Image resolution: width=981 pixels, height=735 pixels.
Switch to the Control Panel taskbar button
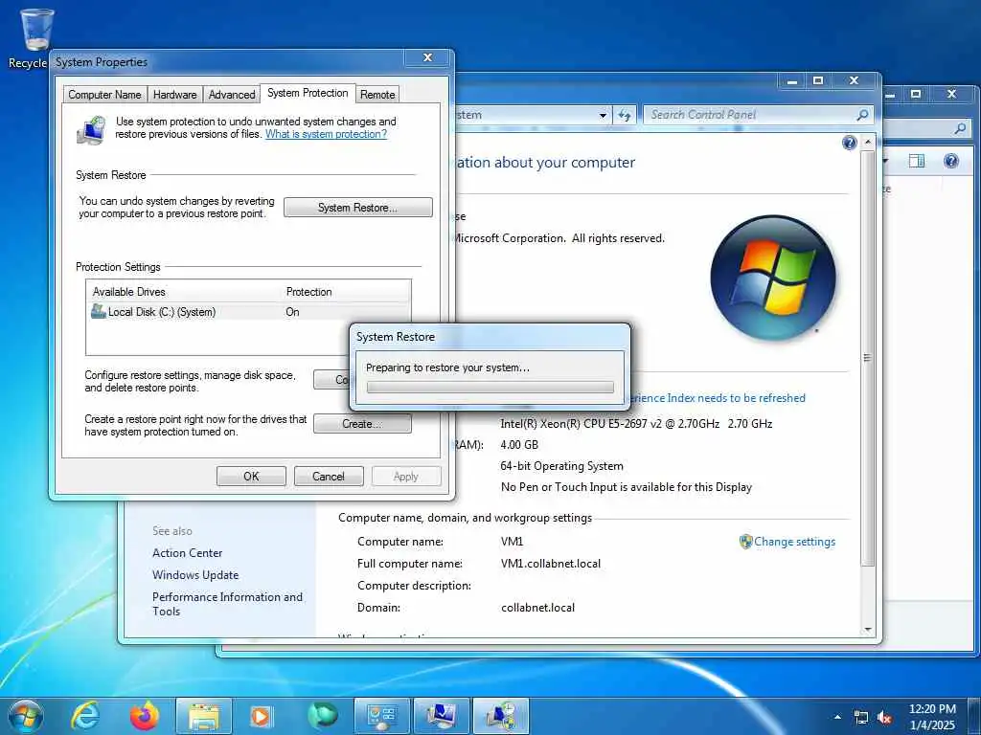(x=381, y=716)
